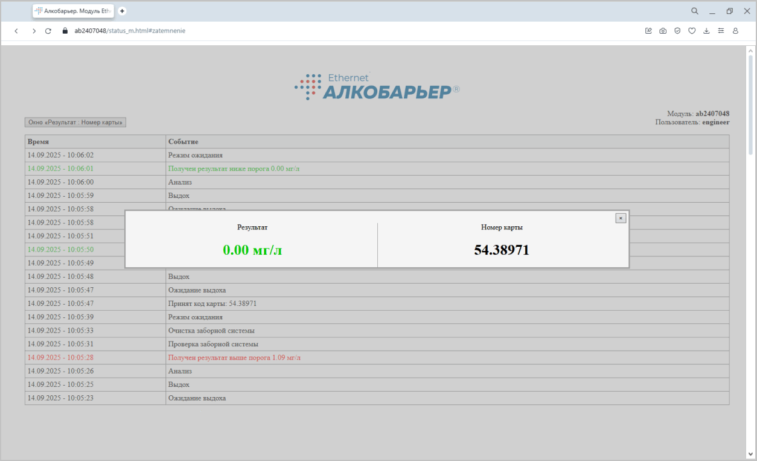Click the timestamp 14.09.2025 - 10:05:49
This screenshot has height=461, width=757.
pos(60,262)
